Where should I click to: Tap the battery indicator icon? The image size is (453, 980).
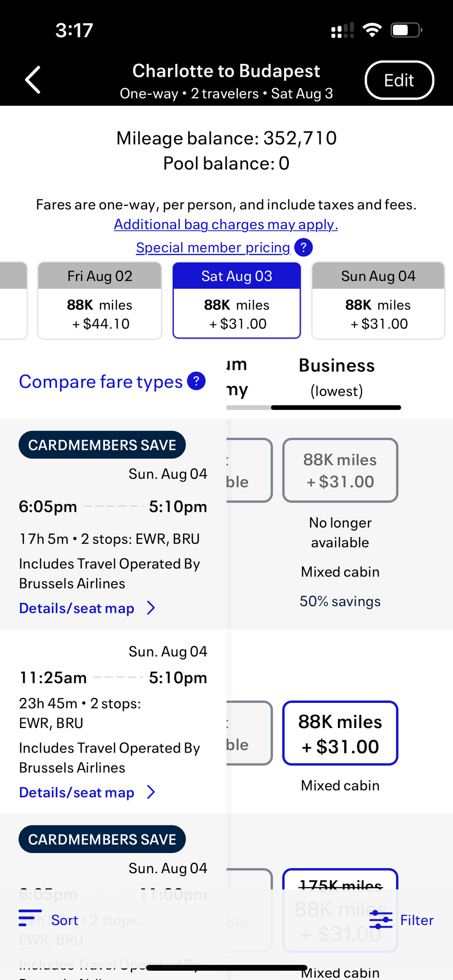click(x=406, y=31)
